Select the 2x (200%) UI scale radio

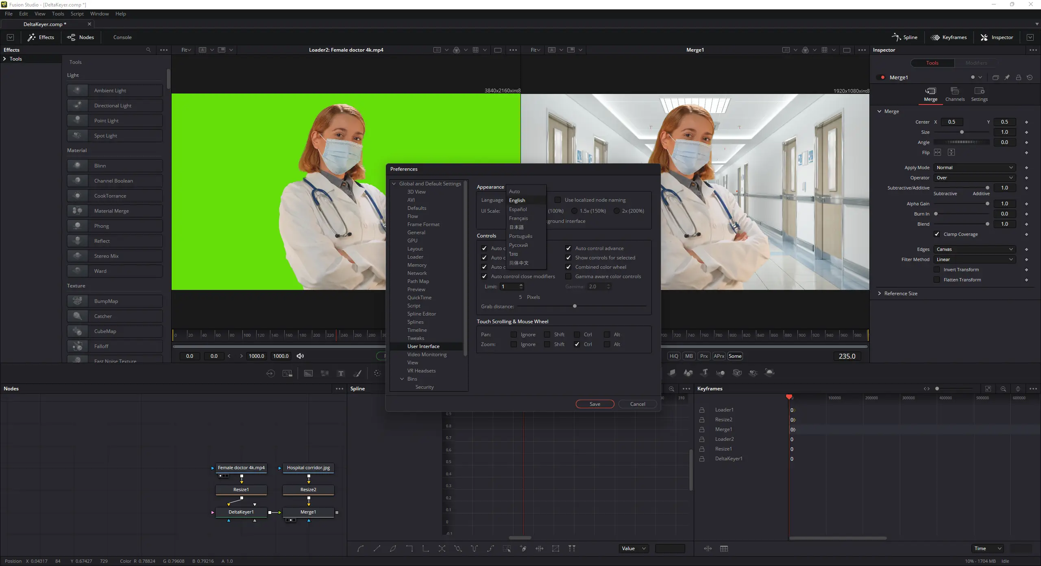click(617, 211)
